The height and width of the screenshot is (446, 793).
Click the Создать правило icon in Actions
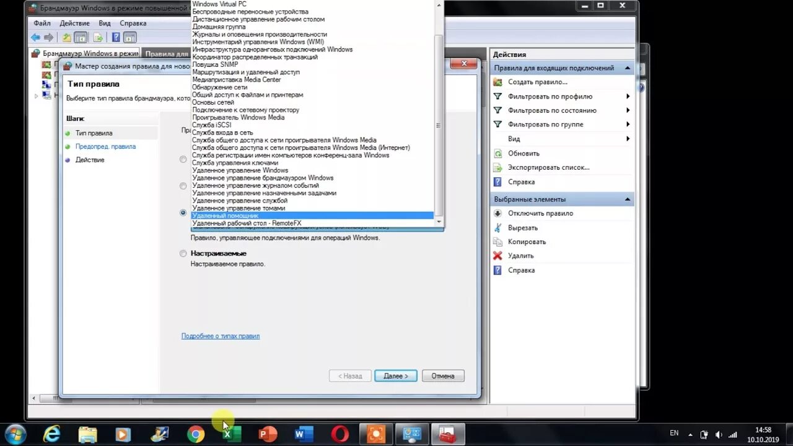[497, 82]
